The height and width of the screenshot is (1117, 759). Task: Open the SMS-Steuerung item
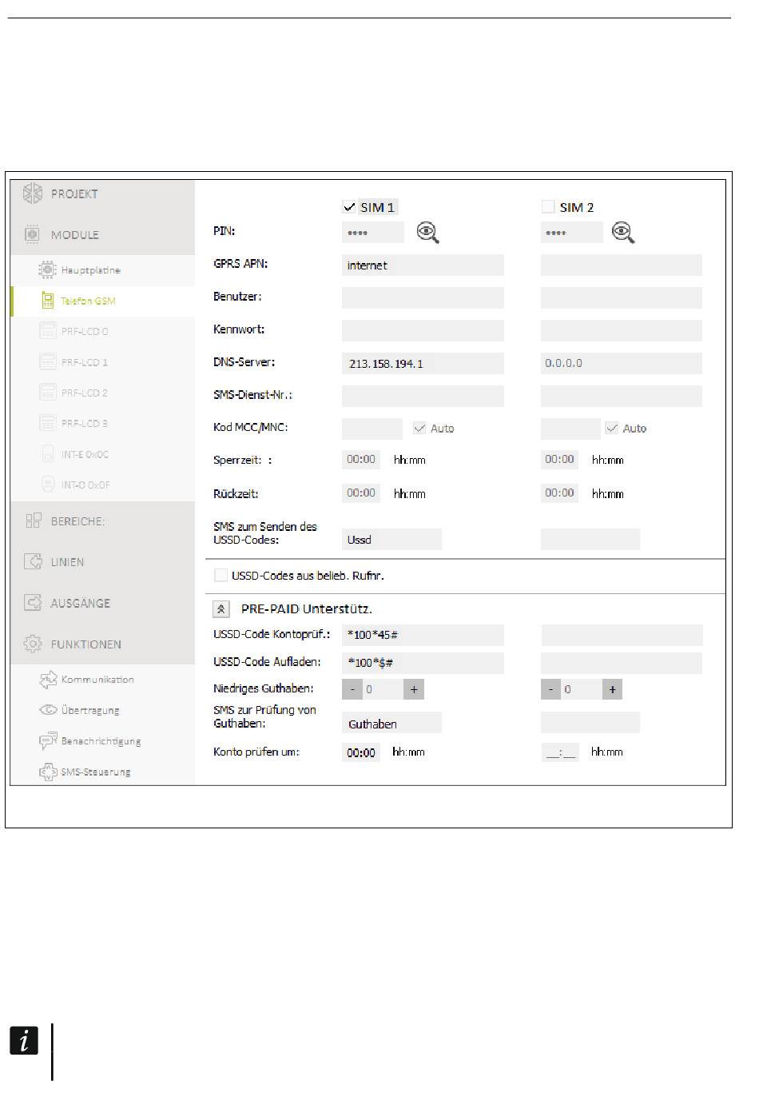(95, 772)
